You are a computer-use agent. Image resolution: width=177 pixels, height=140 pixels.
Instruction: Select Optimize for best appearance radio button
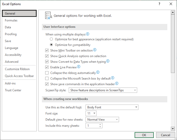[x=51, y=39]
